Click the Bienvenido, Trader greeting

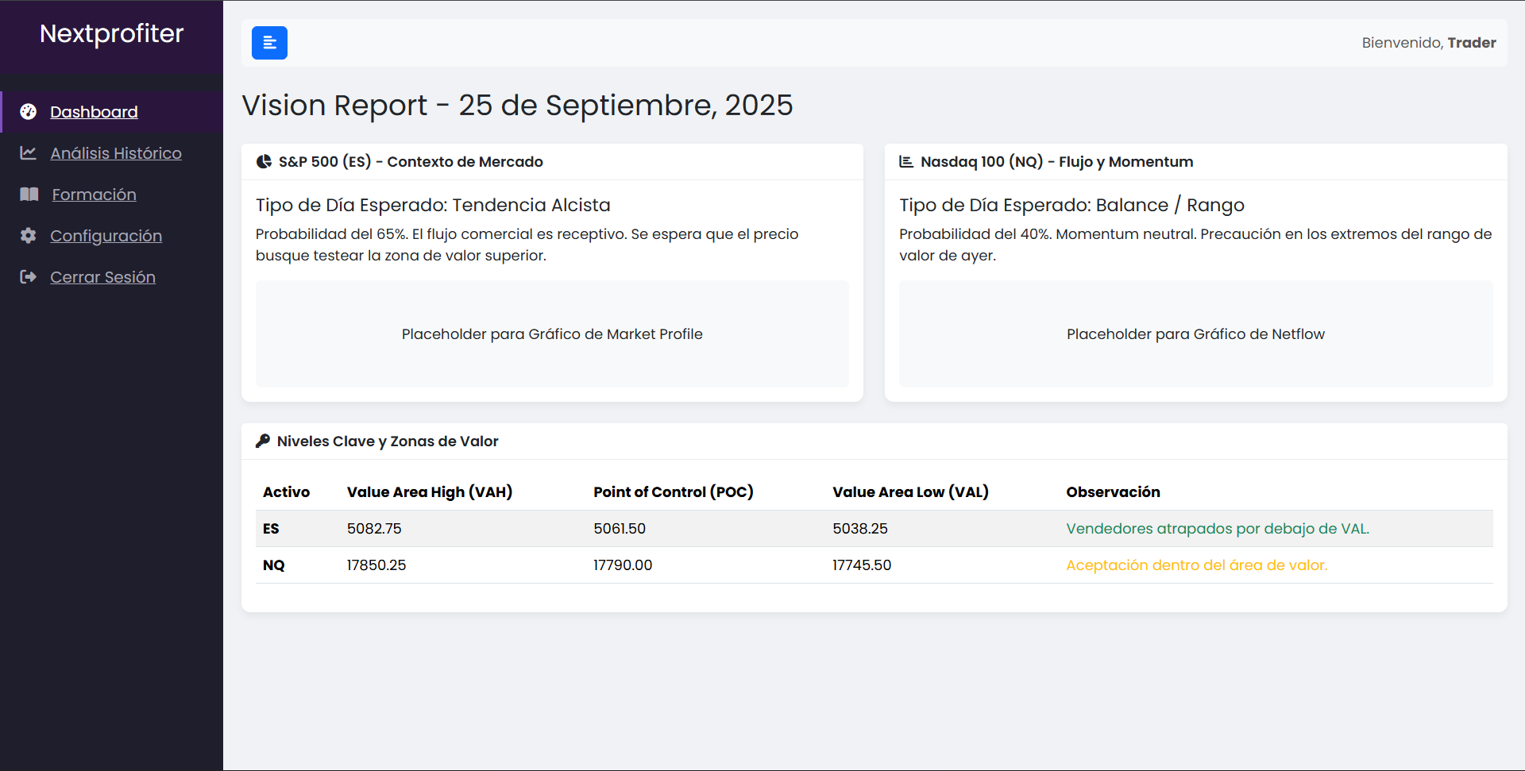[1429, 42]
